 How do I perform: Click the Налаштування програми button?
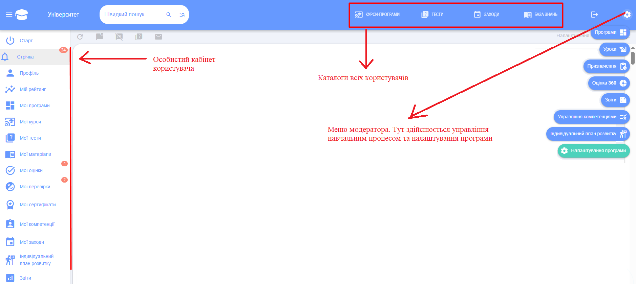(x=594, y=151)
